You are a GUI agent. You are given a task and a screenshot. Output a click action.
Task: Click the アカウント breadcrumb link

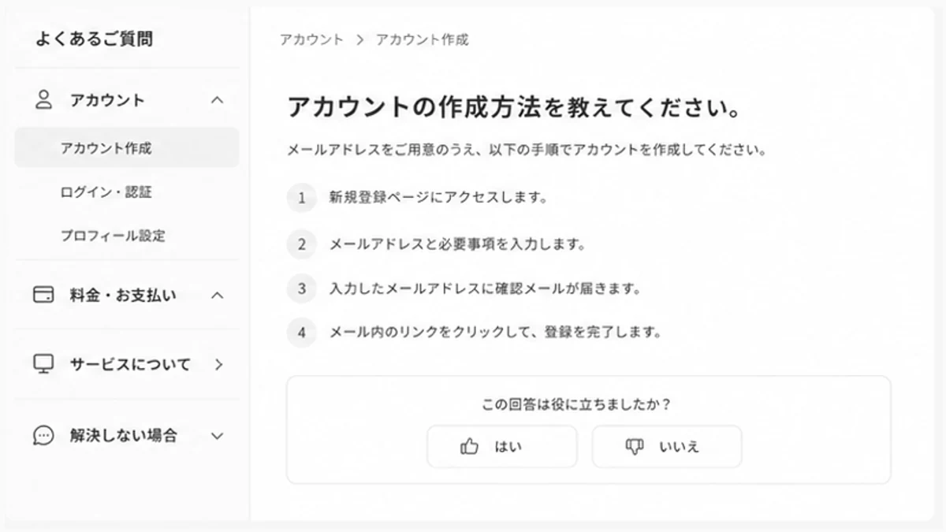point(311,39)
